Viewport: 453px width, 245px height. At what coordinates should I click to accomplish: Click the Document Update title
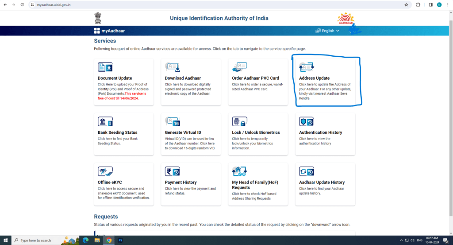coord(115,78)
